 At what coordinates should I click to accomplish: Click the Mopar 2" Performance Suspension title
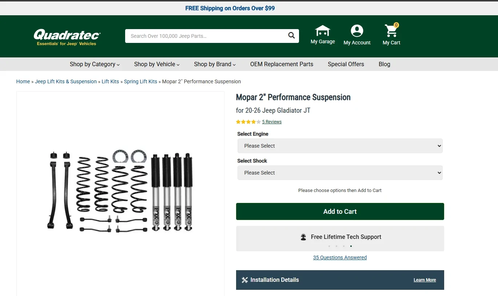tap(293, 97)
